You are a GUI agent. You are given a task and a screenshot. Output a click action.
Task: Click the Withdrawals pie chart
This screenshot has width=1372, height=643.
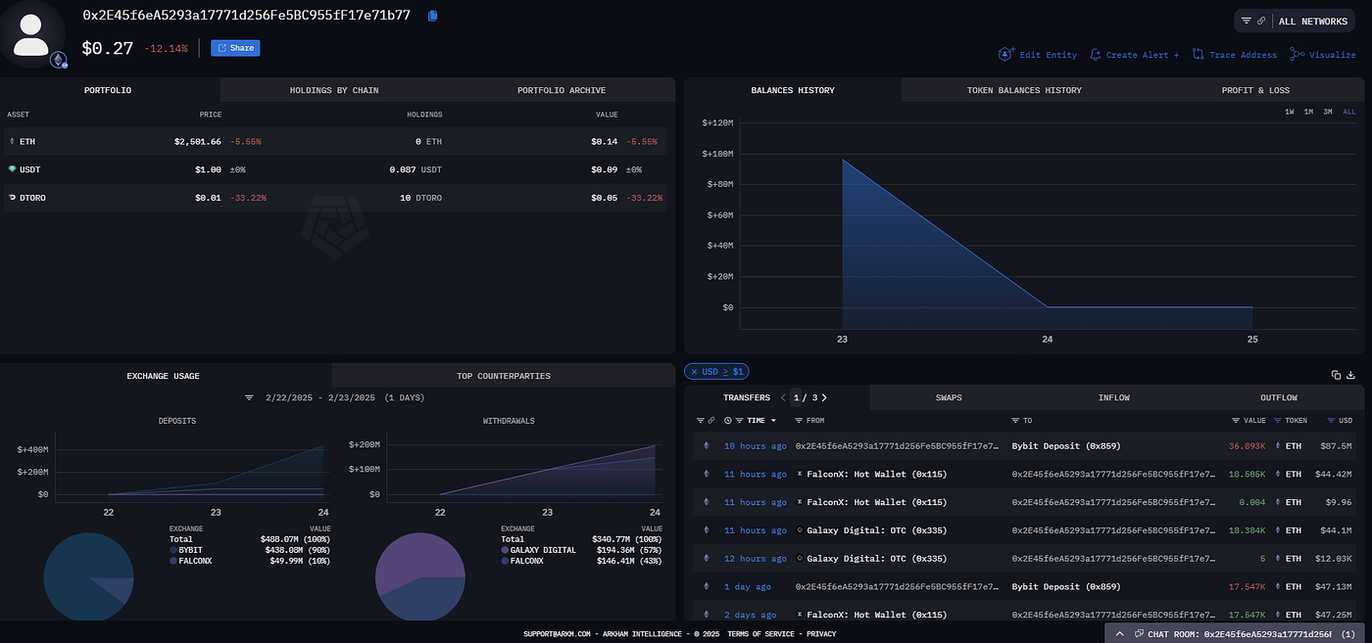point(420,577)
